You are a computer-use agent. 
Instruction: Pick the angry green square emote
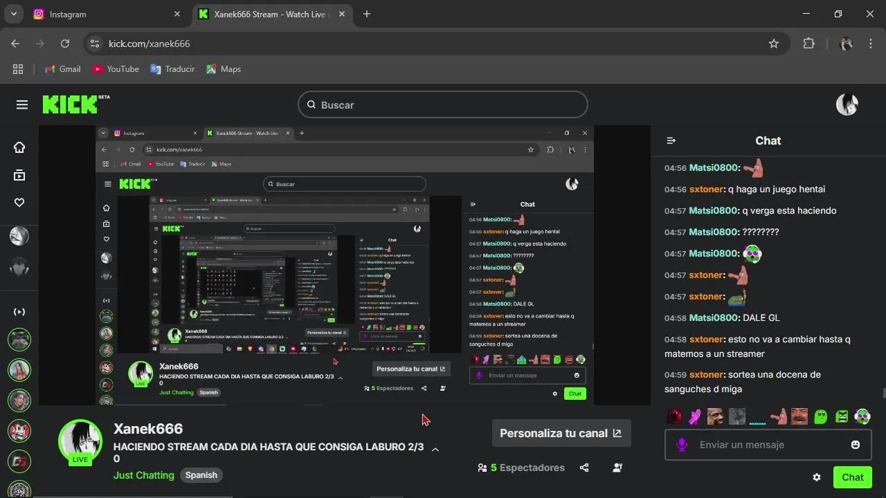[842, 416]
